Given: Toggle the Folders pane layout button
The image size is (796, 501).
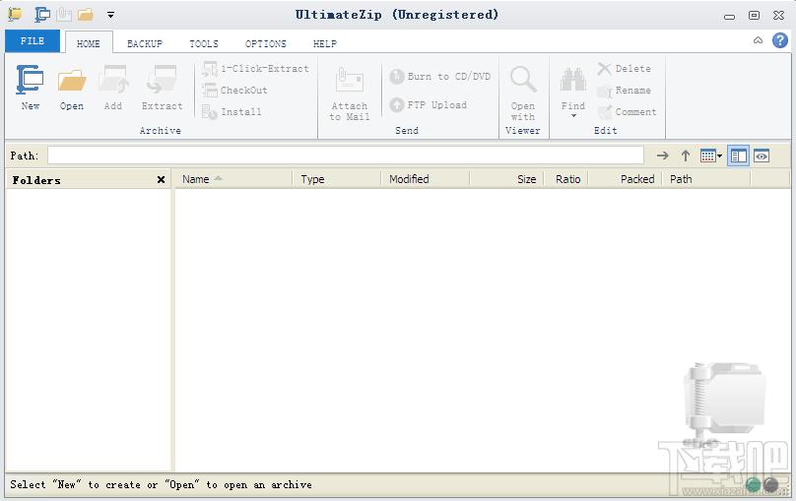Looking at the screenshot, I should [738, 156].
